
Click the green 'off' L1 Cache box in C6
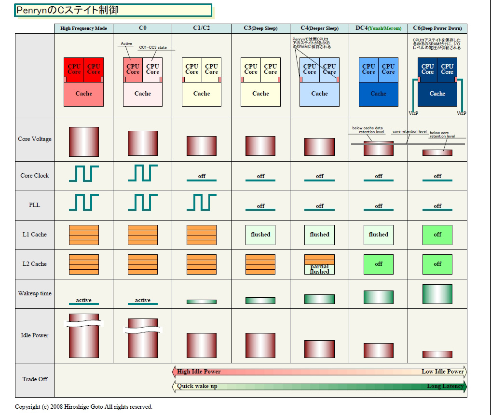coord(437,235)
